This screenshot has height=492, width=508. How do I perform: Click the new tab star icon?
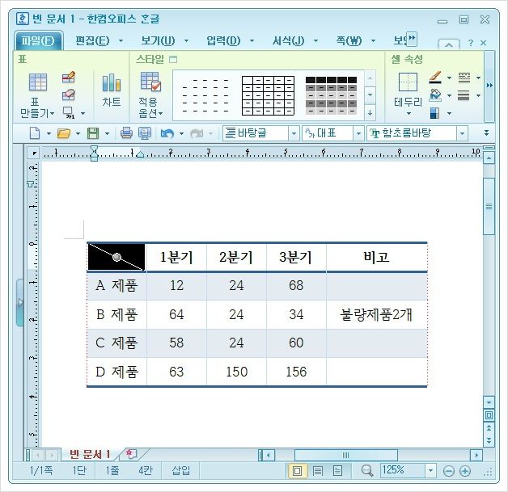[130, 454]
